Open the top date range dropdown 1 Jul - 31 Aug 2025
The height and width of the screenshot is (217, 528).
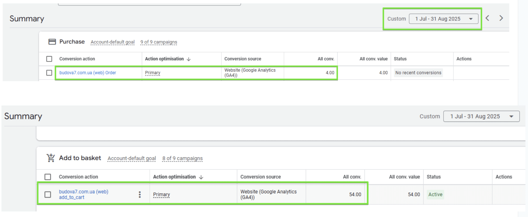coord(444,19)
